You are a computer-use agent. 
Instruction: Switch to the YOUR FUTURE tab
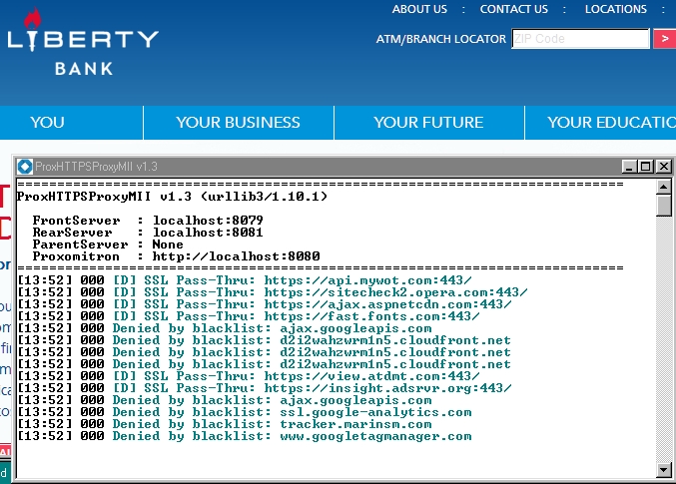coord(428,123)
